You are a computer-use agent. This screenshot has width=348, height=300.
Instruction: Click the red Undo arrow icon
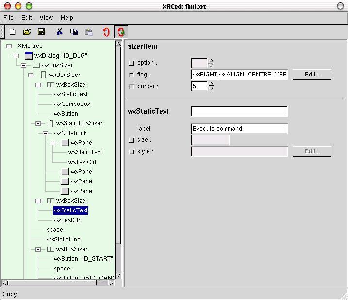click(106, 32)
